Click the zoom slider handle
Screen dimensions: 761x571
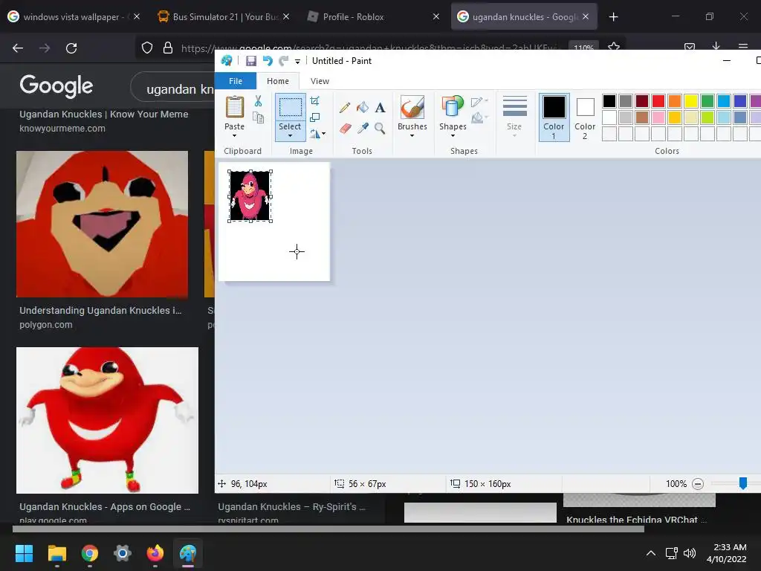pos(743,483)
